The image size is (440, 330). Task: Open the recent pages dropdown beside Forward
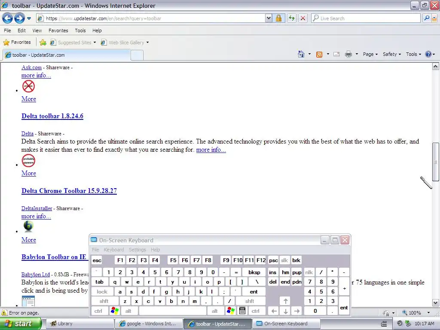pos(29,18)
